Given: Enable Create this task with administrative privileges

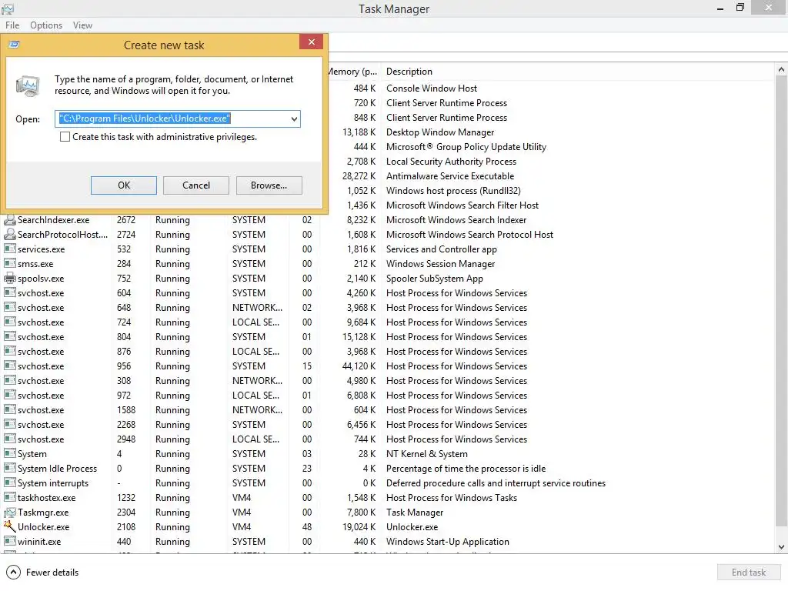Looking at the screenshot, I should click(x=65, y=137).
